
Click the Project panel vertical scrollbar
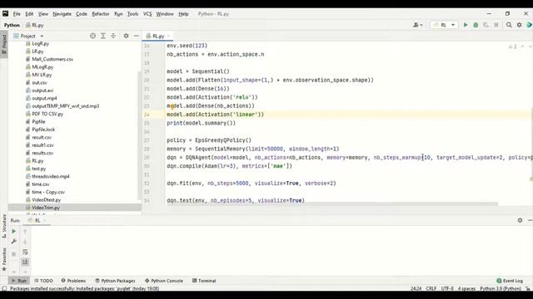(x=139, y=135)
